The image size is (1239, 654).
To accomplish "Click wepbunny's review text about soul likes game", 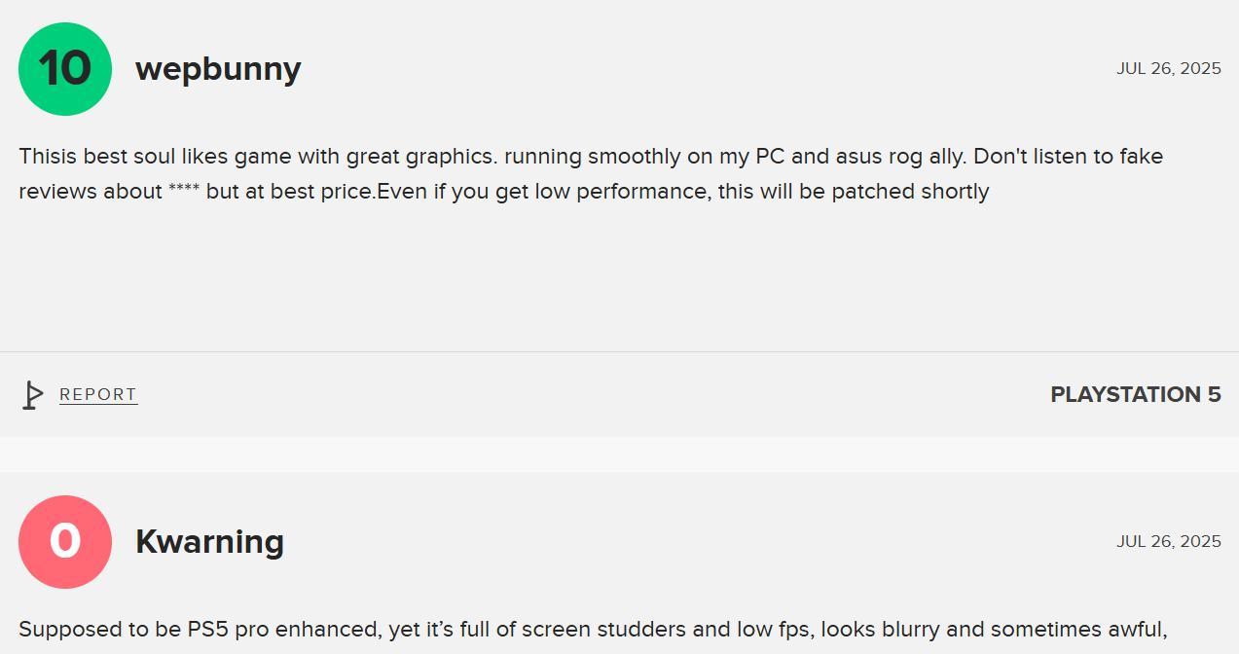I will coord(591,173).
